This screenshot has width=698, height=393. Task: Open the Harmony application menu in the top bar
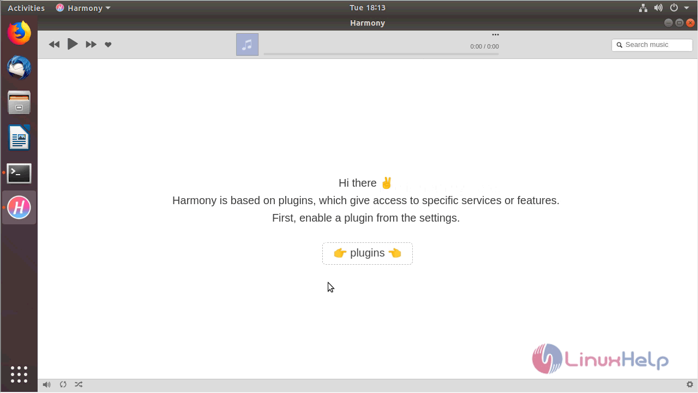[x=83, y=8]
